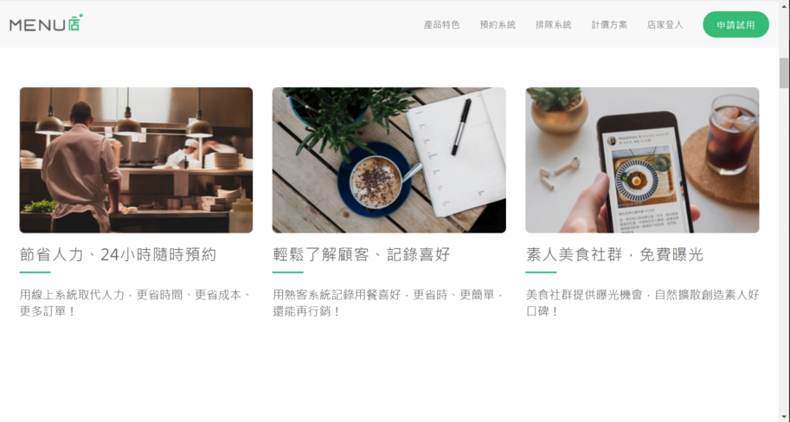This screenshot has width=790, height=422.
Task: Open 計價方案 pricing link
Action: (610, 25)
